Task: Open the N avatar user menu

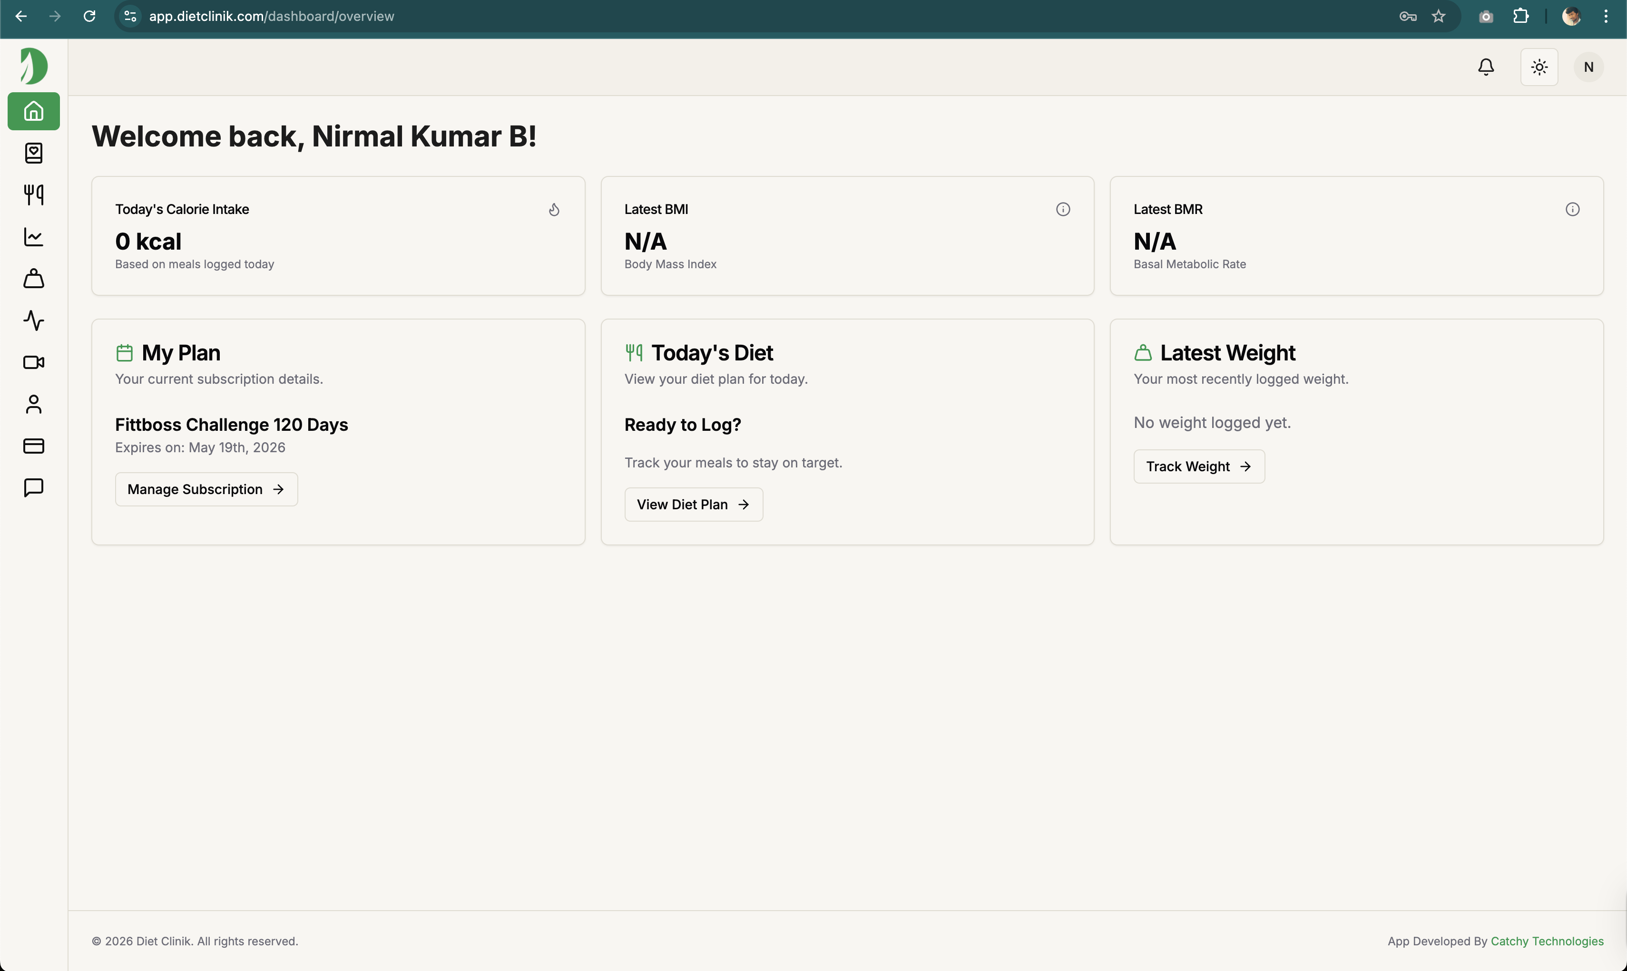Action: pos(1588,66)
